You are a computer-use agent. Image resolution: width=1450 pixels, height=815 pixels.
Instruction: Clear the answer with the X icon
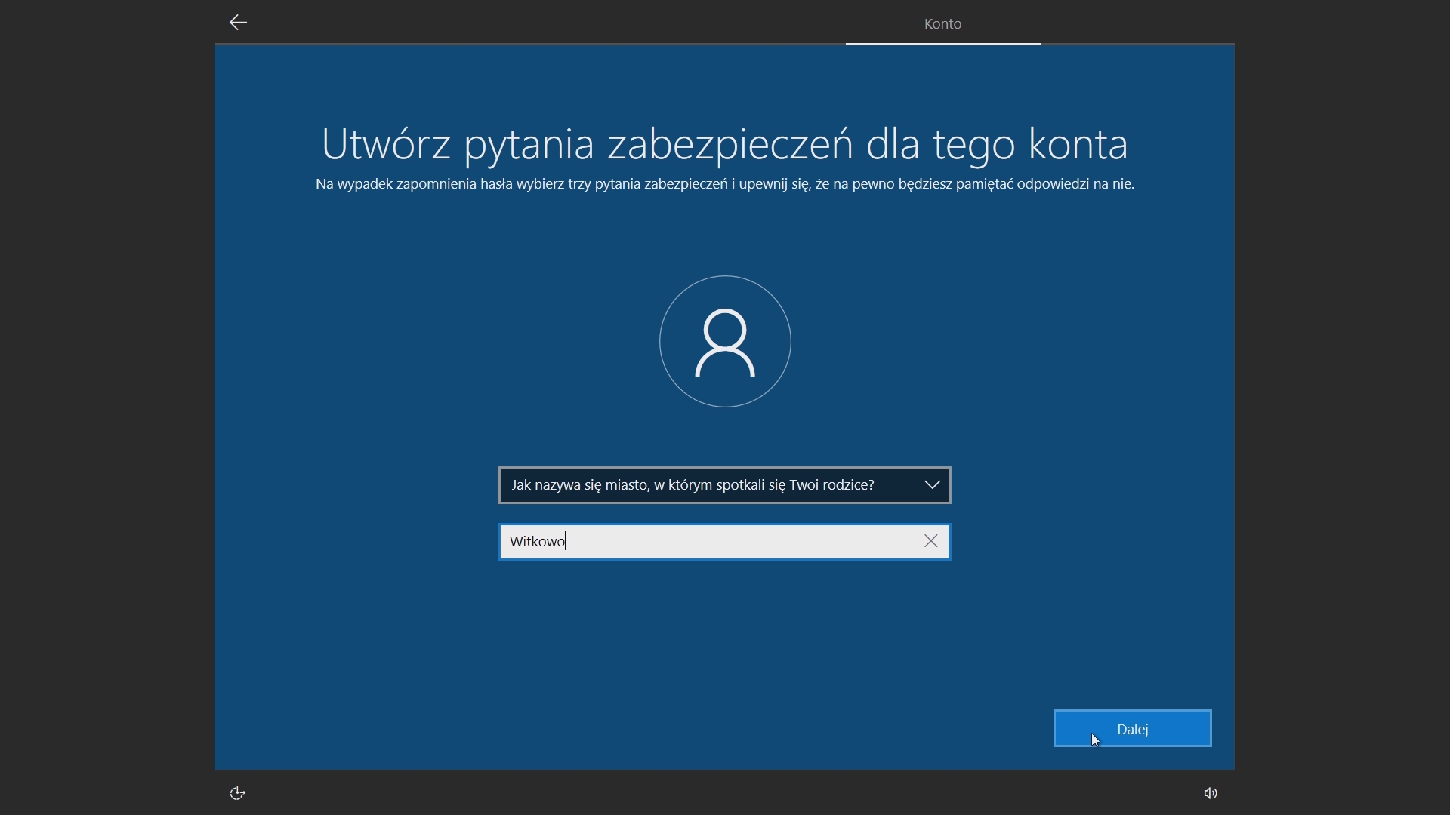(931, 541)
